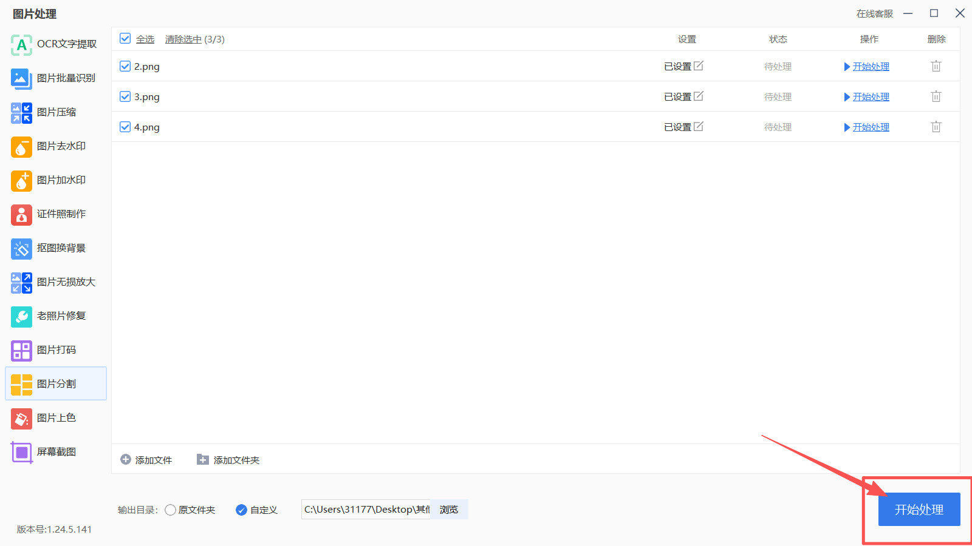Select the 自定义 output radio option
The image size is (972, 546).
coord(241,510)
